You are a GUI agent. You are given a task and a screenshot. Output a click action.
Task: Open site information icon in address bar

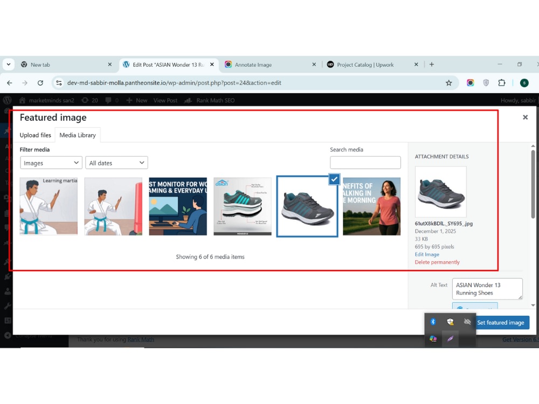click(x=59, y=83)
